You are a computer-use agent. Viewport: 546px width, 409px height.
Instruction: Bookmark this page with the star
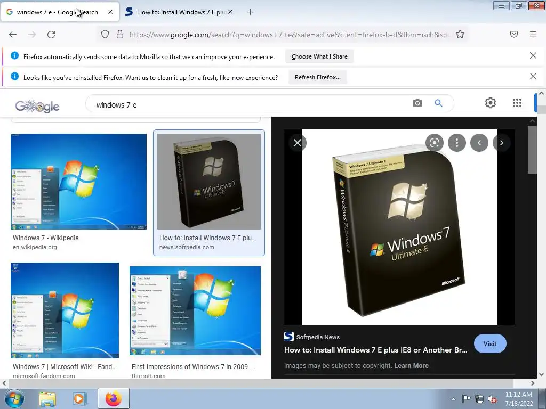460,34
